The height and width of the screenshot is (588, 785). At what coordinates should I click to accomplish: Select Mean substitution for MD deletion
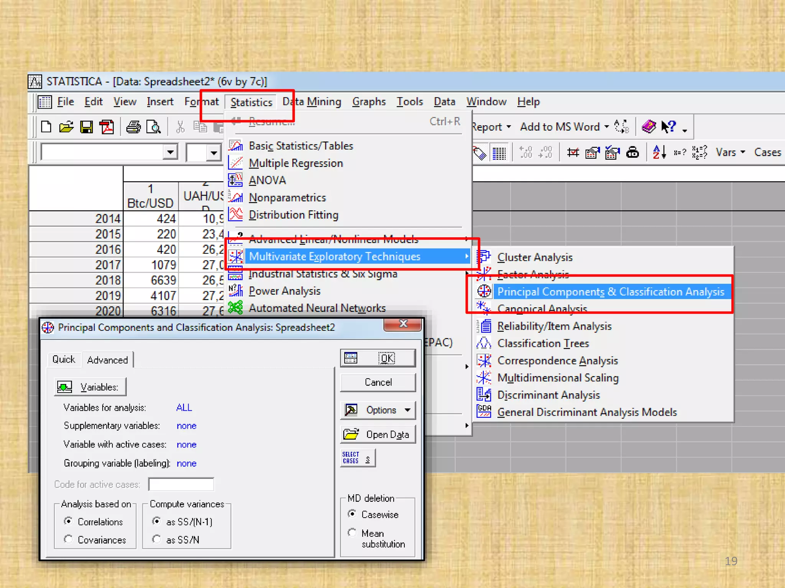pos(352,533)
